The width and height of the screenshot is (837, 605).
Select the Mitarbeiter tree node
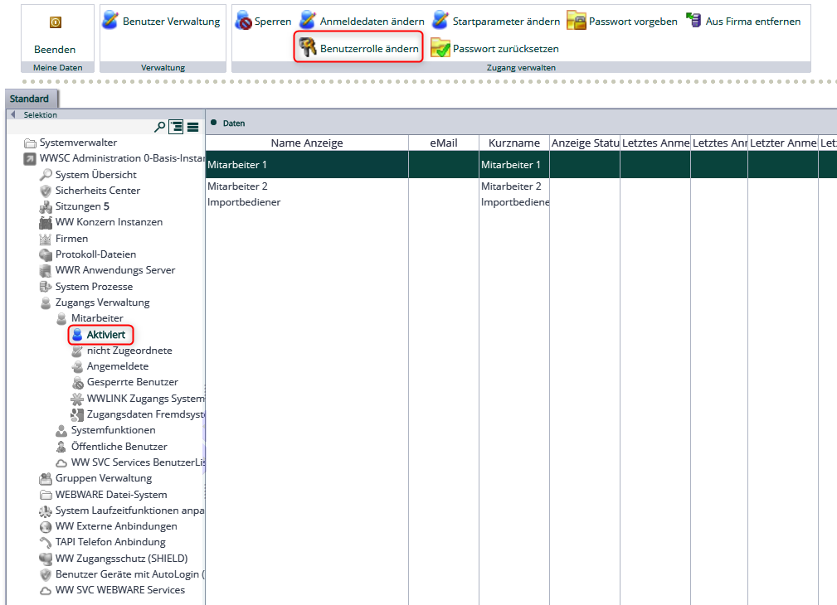(x=96, y=318)
